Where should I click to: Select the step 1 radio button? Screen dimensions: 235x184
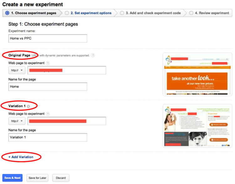(x=7, y=13)
